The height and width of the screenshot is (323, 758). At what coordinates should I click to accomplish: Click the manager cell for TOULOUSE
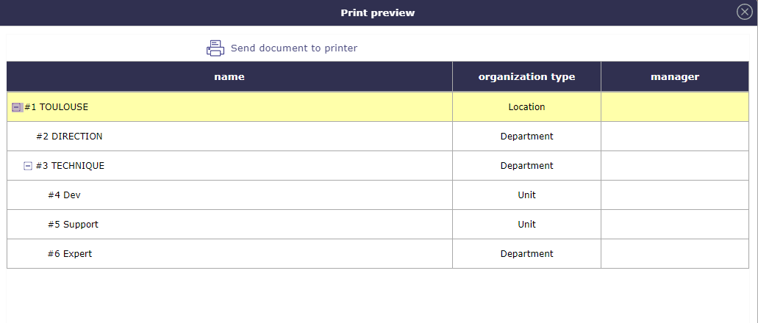tap(674, 107)
